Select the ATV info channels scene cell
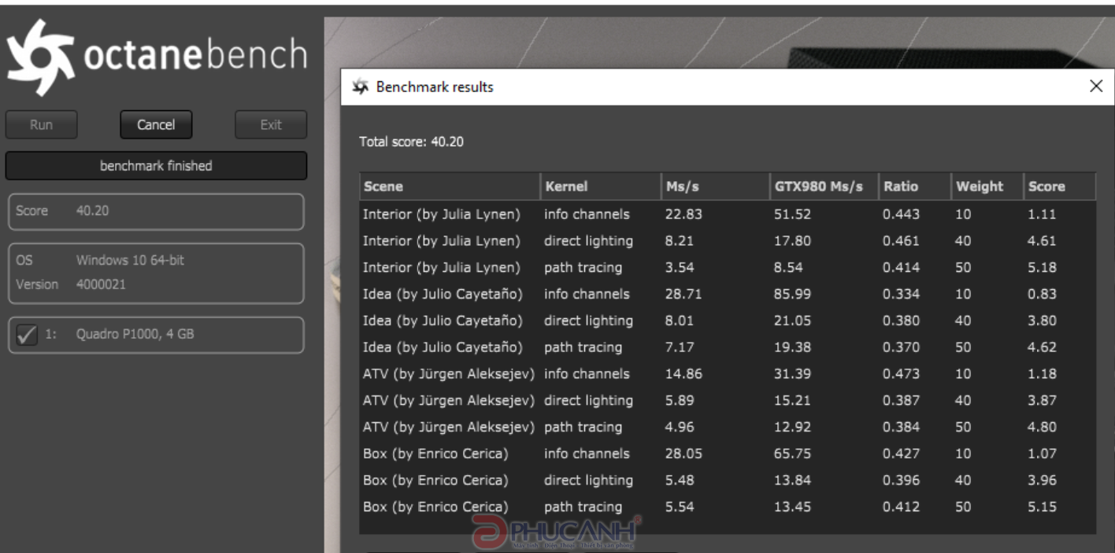 (449, 374)
